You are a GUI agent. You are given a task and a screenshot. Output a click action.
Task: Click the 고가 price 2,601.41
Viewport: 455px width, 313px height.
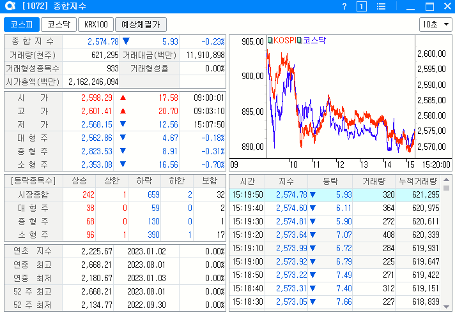(96, 111)
